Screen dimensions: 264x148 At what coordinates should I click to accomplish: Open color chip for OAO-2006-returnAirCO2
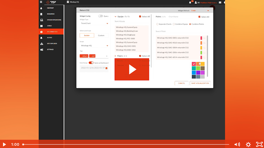(201, 53)
